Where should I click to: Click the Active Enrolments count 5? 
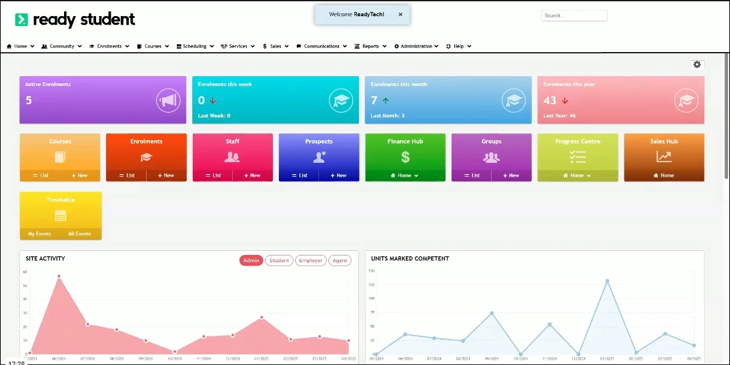(29, 100)
